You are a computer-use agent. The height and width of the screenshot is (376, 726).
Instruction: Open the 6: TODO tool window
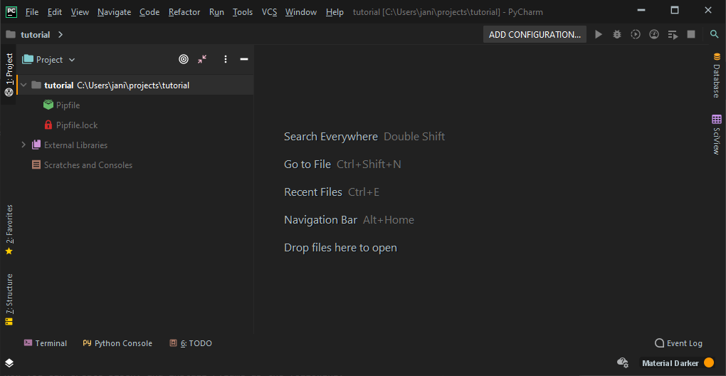[x=191, y=343]
